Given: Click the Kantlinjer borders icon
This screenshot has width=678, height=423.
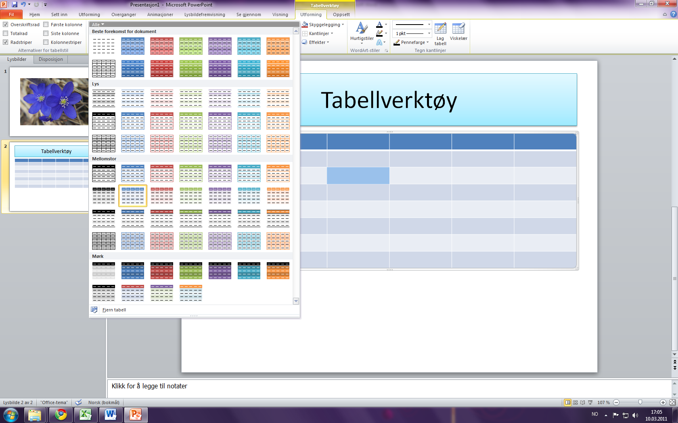Looking at the screenshot, I should (305, 33).
